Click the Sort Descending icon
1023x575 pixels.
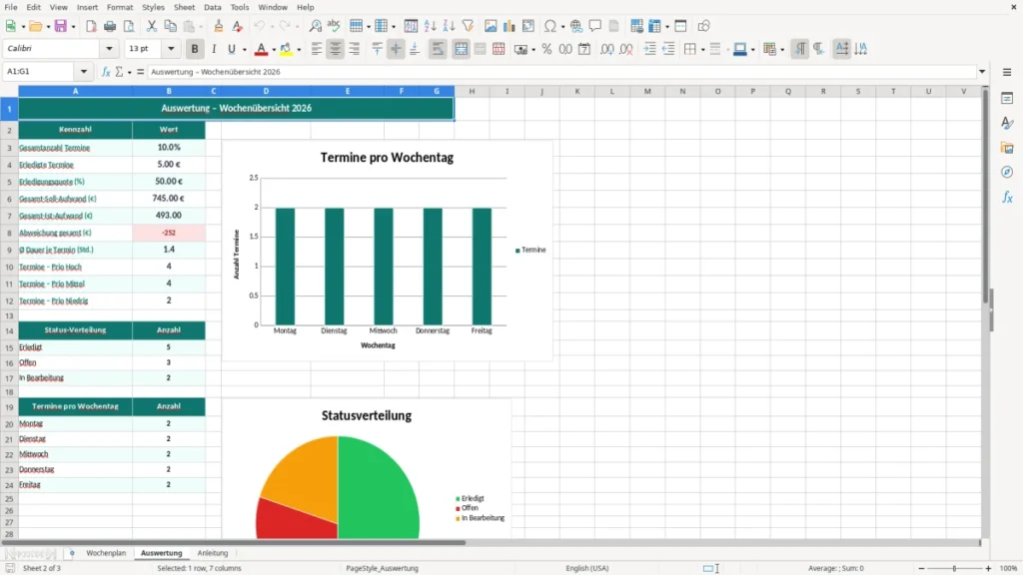click(449, 26)
